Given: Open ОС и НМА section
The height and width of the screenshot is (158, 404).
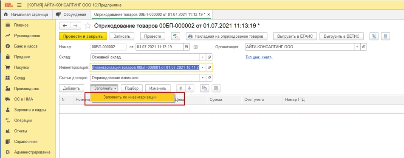Looking at the screenshot, I should pyautogui.click(x=28, y=99).
